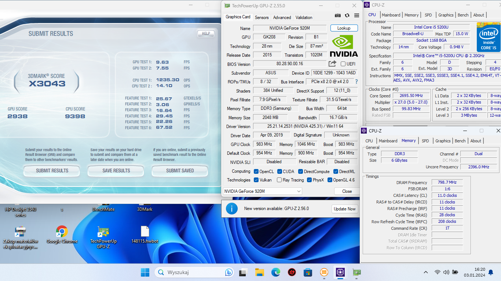Image resolution: width=501 pixels, height=281 pixels.
Task: Select the Zakup materiałów desktop shortcut
Action: click(20, 237)
